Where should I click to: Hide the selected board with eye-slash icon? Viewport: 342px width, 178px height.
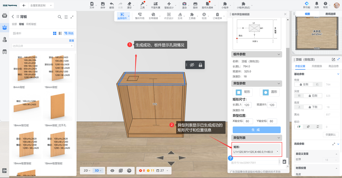pos(192,65)
